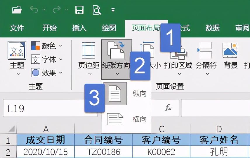The image size is (250, 158).
Task: Click the 背景 background picture icon
Action: 230,50
